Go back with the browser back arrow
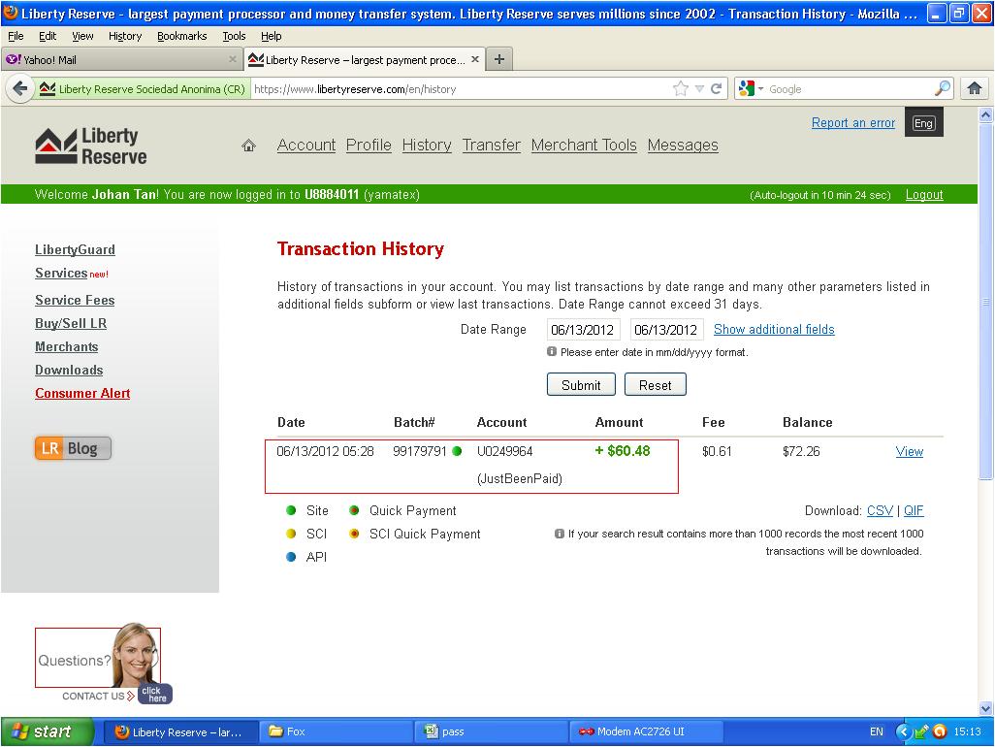 20,89
